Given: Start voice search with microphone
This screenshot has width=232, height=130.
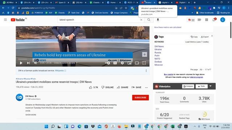Looking at the screenshot, I should click(x=158, y=20).
